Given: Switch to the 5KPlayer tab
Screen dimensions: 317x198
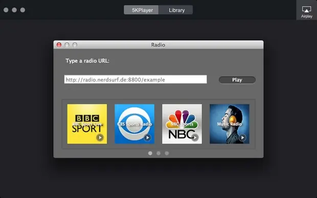Looking at the screenshot, I should point(141,10).
